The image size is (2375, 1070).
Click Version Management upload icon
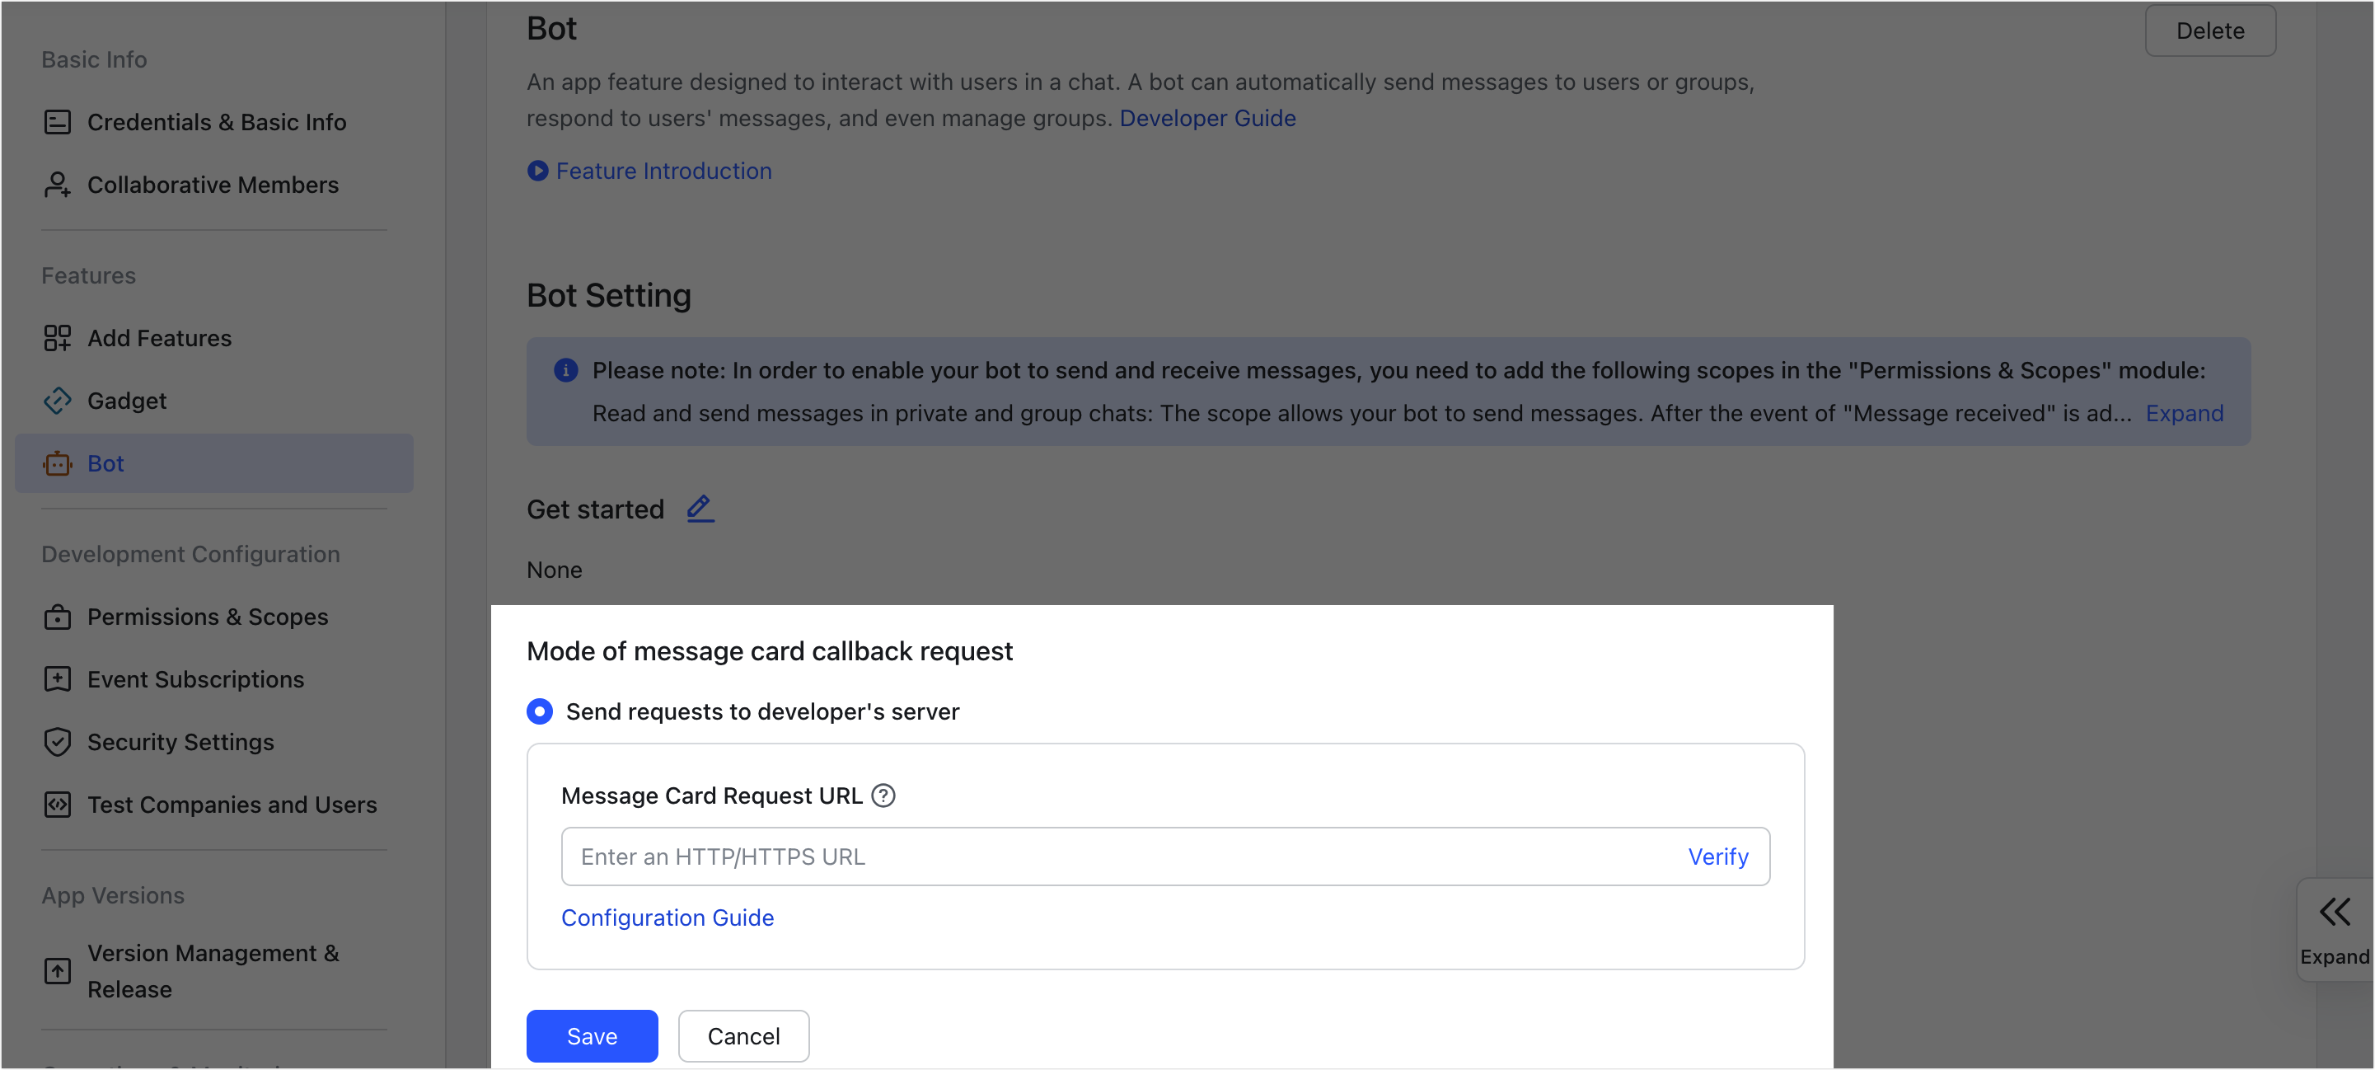pyautogui.click(x=57, y=970)
